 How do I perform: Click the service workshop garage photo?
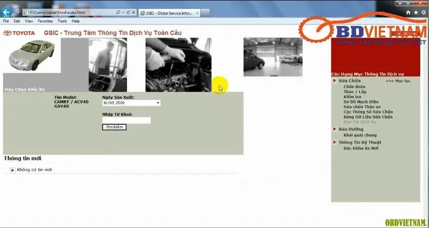tap(273, 57)
